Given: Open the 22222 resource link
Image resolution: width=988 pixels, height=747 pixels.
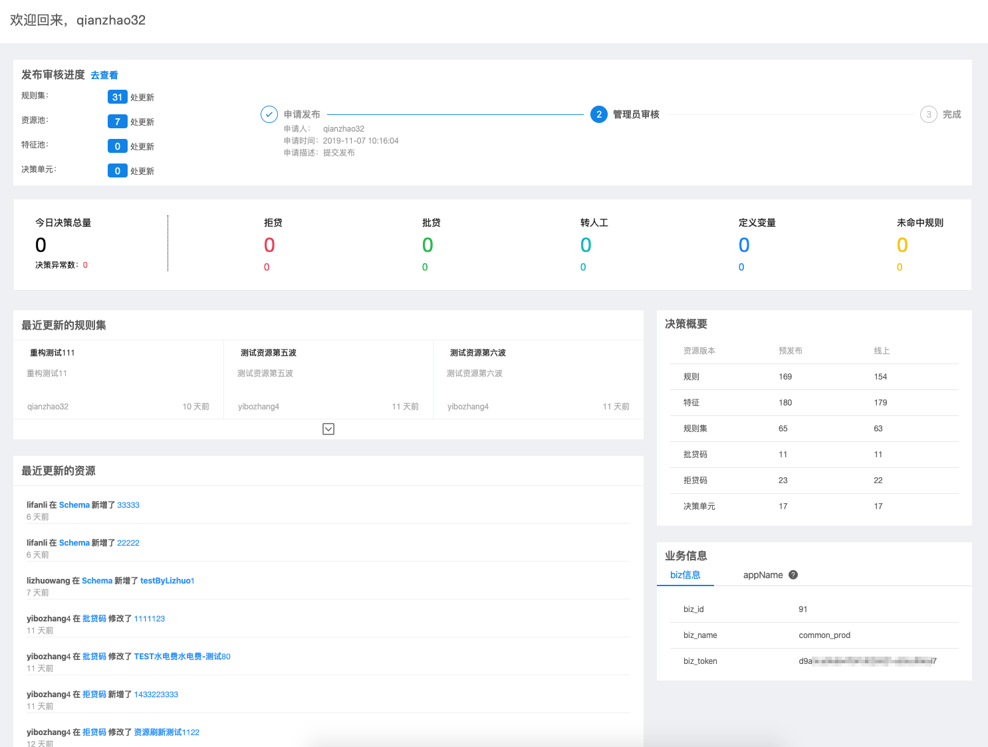Looking at the screenshot, I should [128, 543].
